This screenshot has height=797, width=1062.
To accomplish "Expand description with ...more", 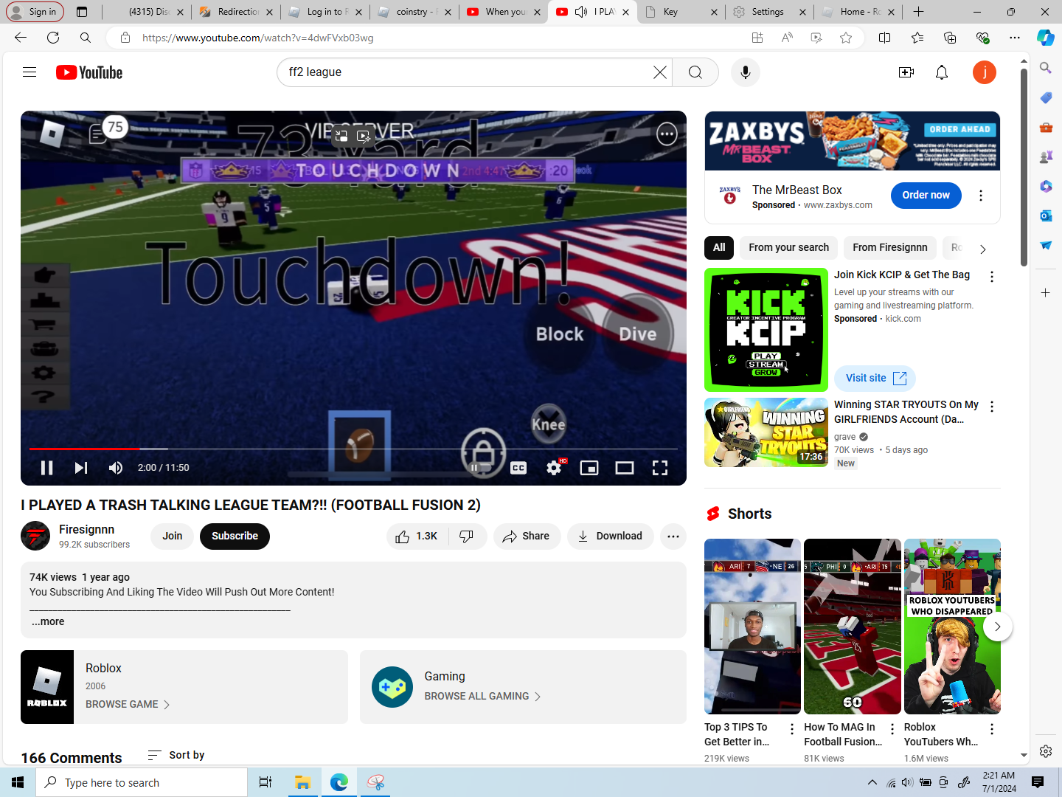I will click(x=48, y=622).
